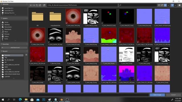Switch to thumbnail display mode

click(165, 5)
